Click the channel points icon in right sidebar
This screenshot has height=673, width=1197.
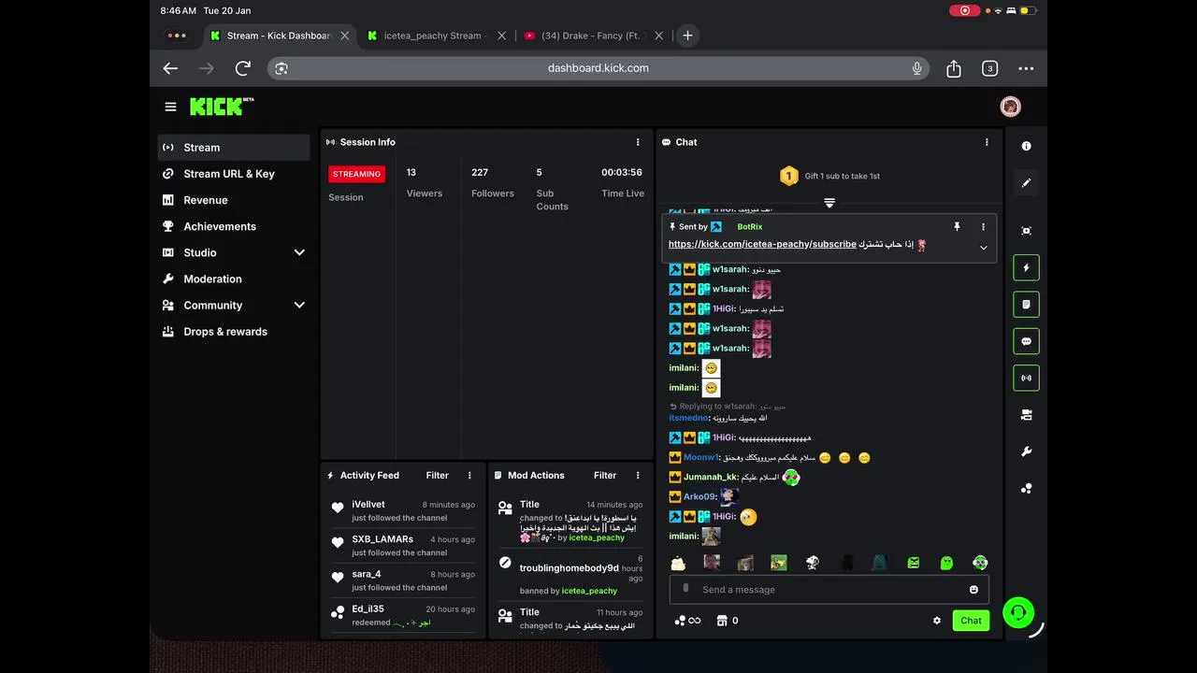click(1026, 488)
